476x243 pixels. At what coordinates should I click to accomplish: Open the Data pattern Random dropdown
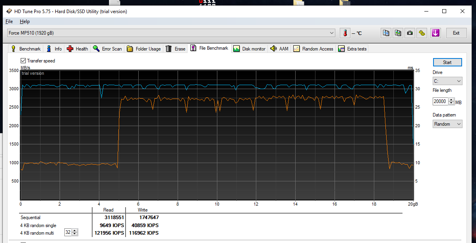tap(447, 124)
